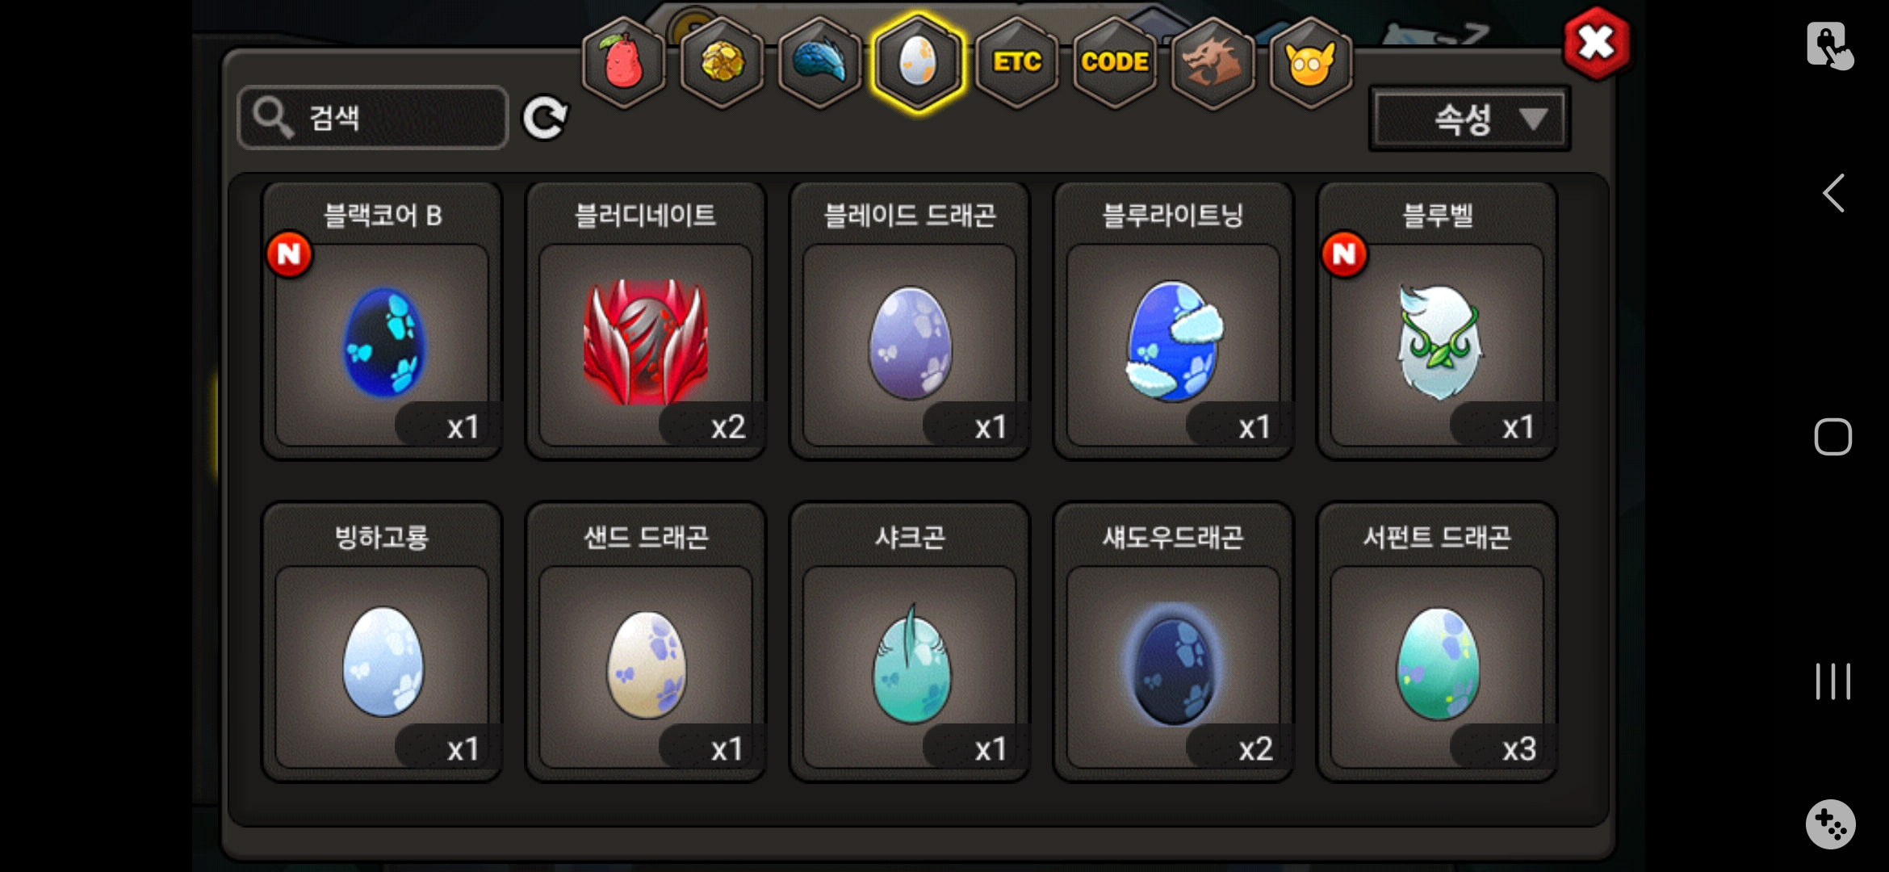The height and width of the screenshot is (872, 1889).
Task: Select the 블러디네이트 red egg
Action: (x=646, y=321)
